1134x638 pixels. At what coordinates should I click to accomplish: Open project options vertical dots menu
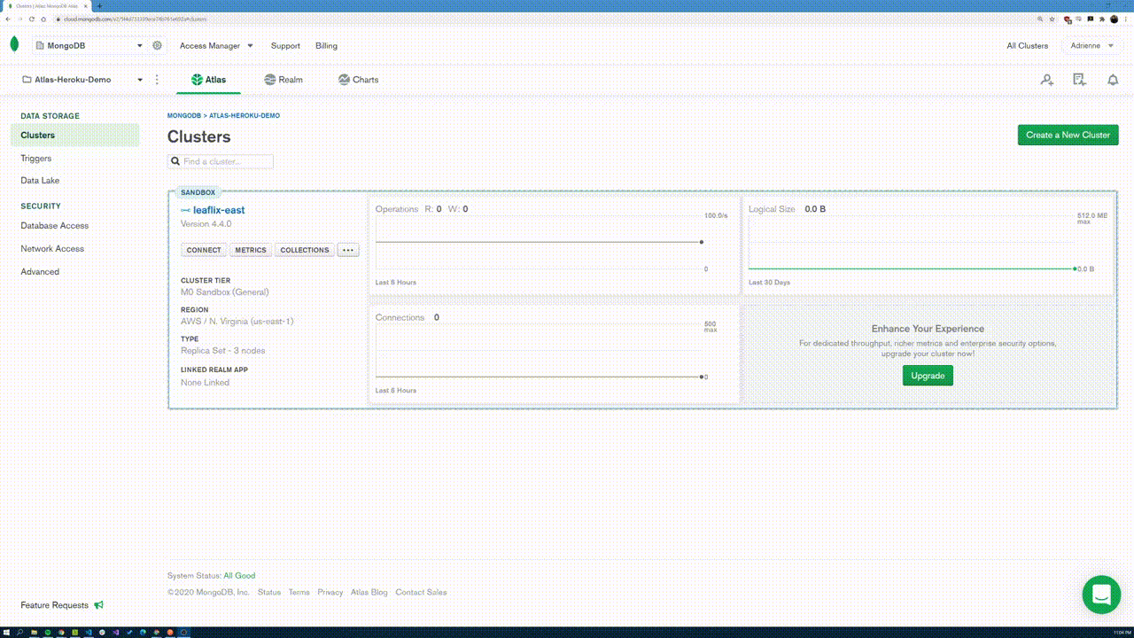(157, 80)
